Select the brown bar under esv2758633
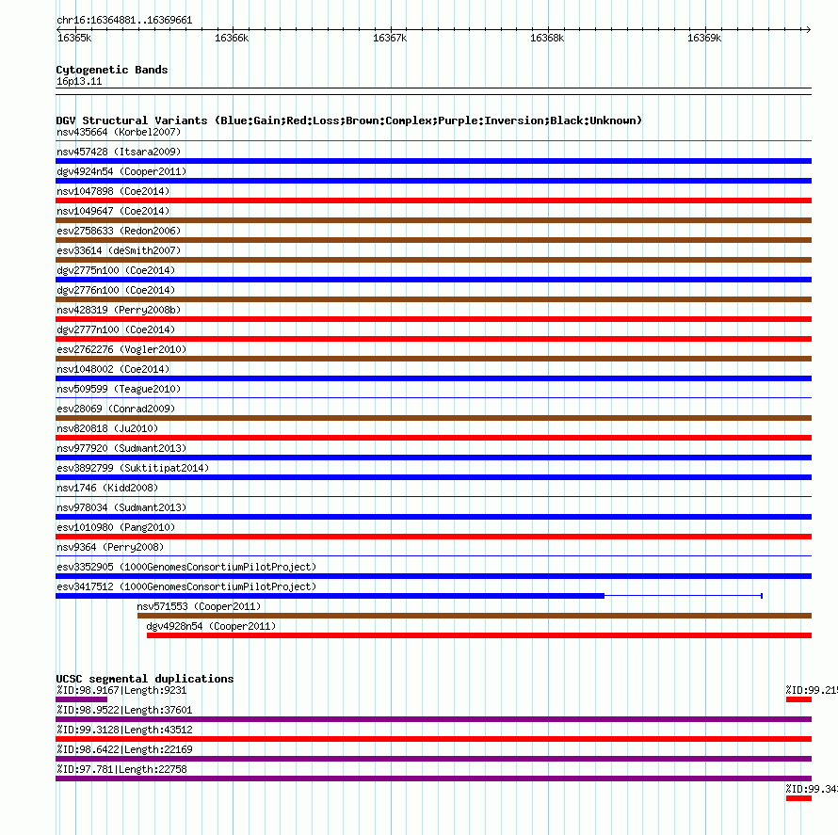The height and width of the screenshot is (835, 838). tap(433, 240)
